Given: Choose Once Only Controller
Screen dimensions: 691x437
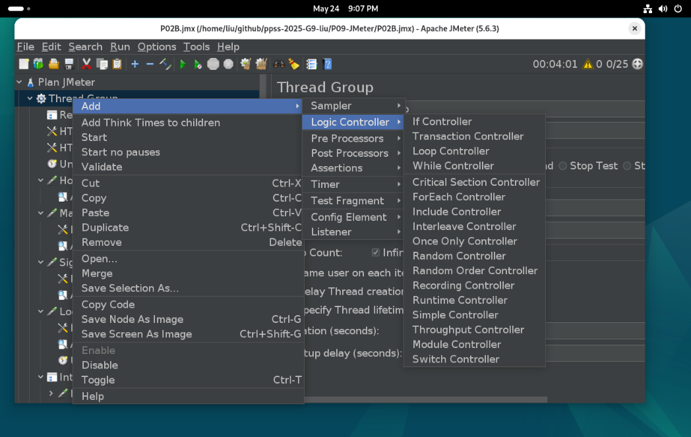Looking at the screenshot, I should [475, 241].
